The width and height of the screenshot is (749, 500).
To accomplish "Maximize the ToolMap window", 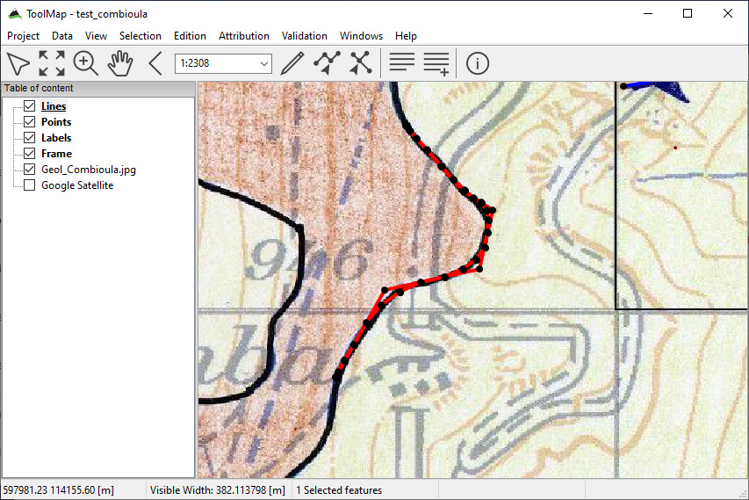I will 688,13.
